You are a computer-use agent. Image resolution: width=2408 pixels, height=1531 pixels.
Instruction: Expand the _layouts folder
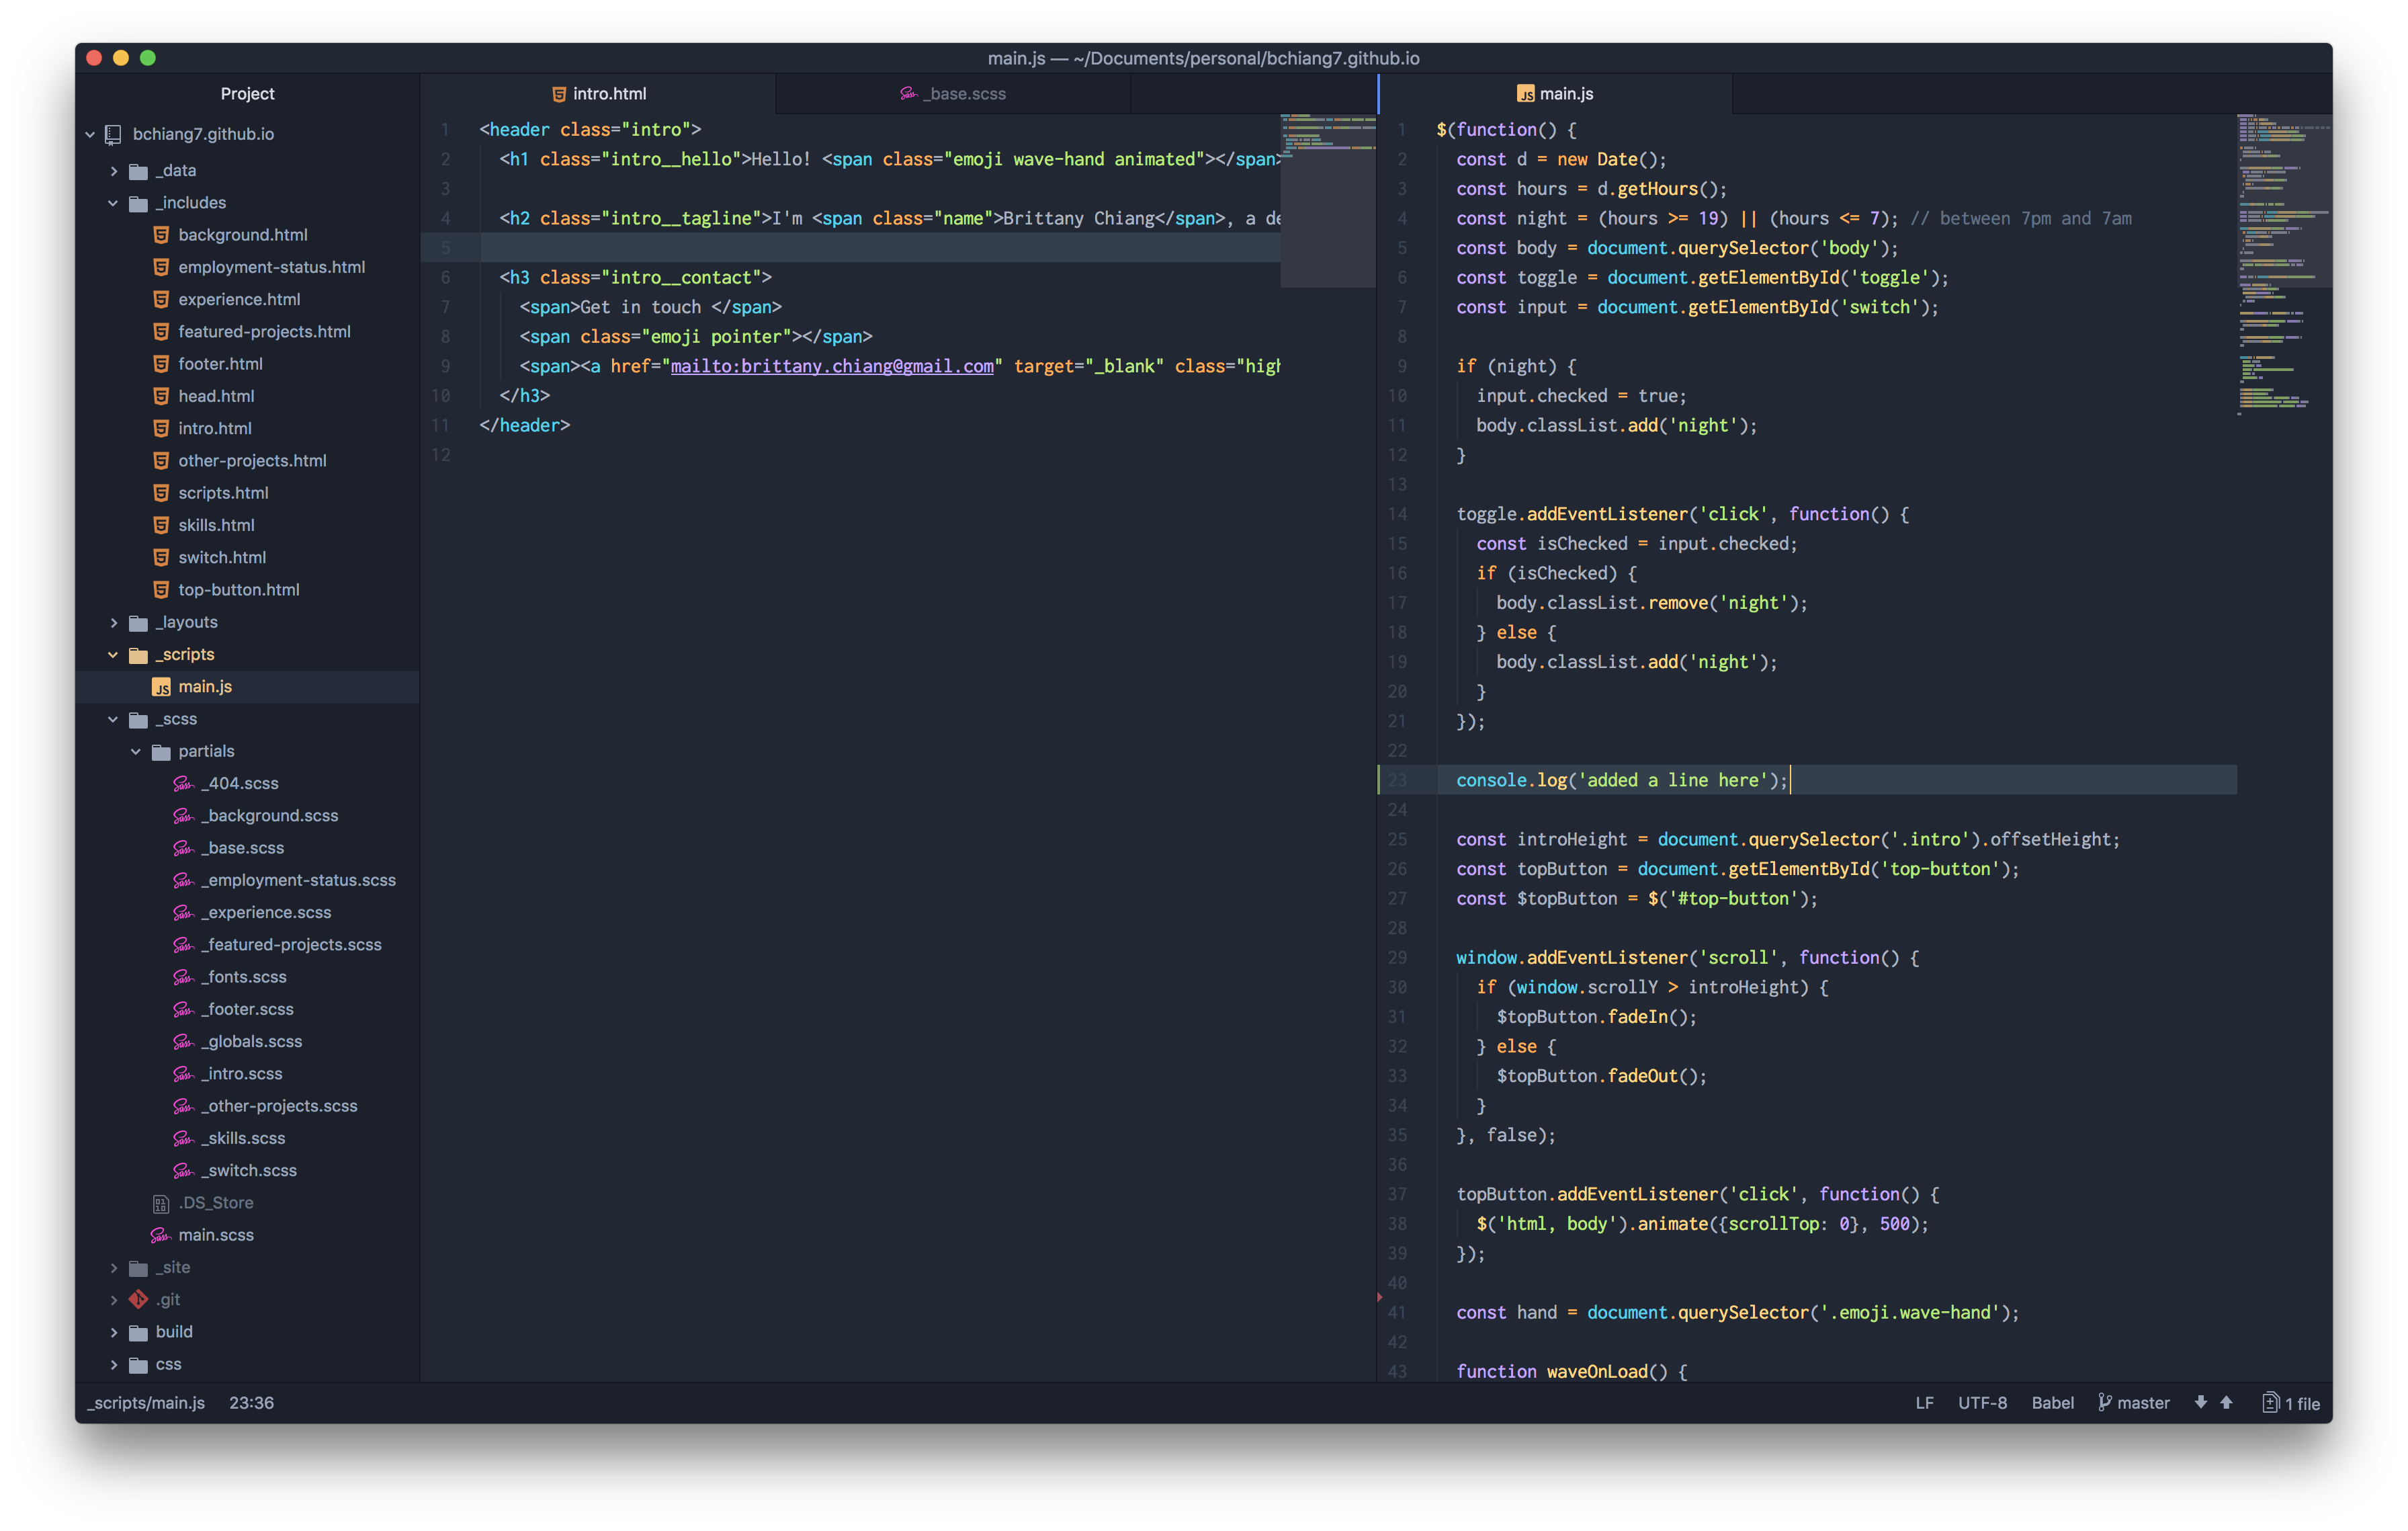113,622
